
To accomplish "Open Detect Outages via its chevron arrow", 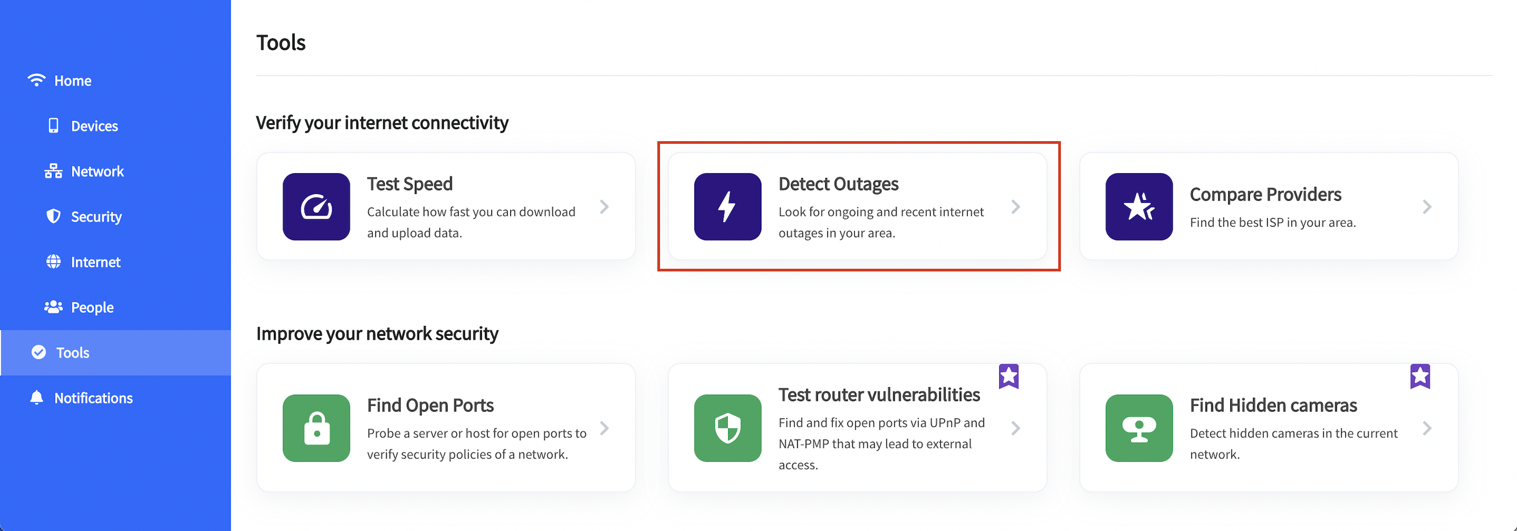I will coord(1015,207).
